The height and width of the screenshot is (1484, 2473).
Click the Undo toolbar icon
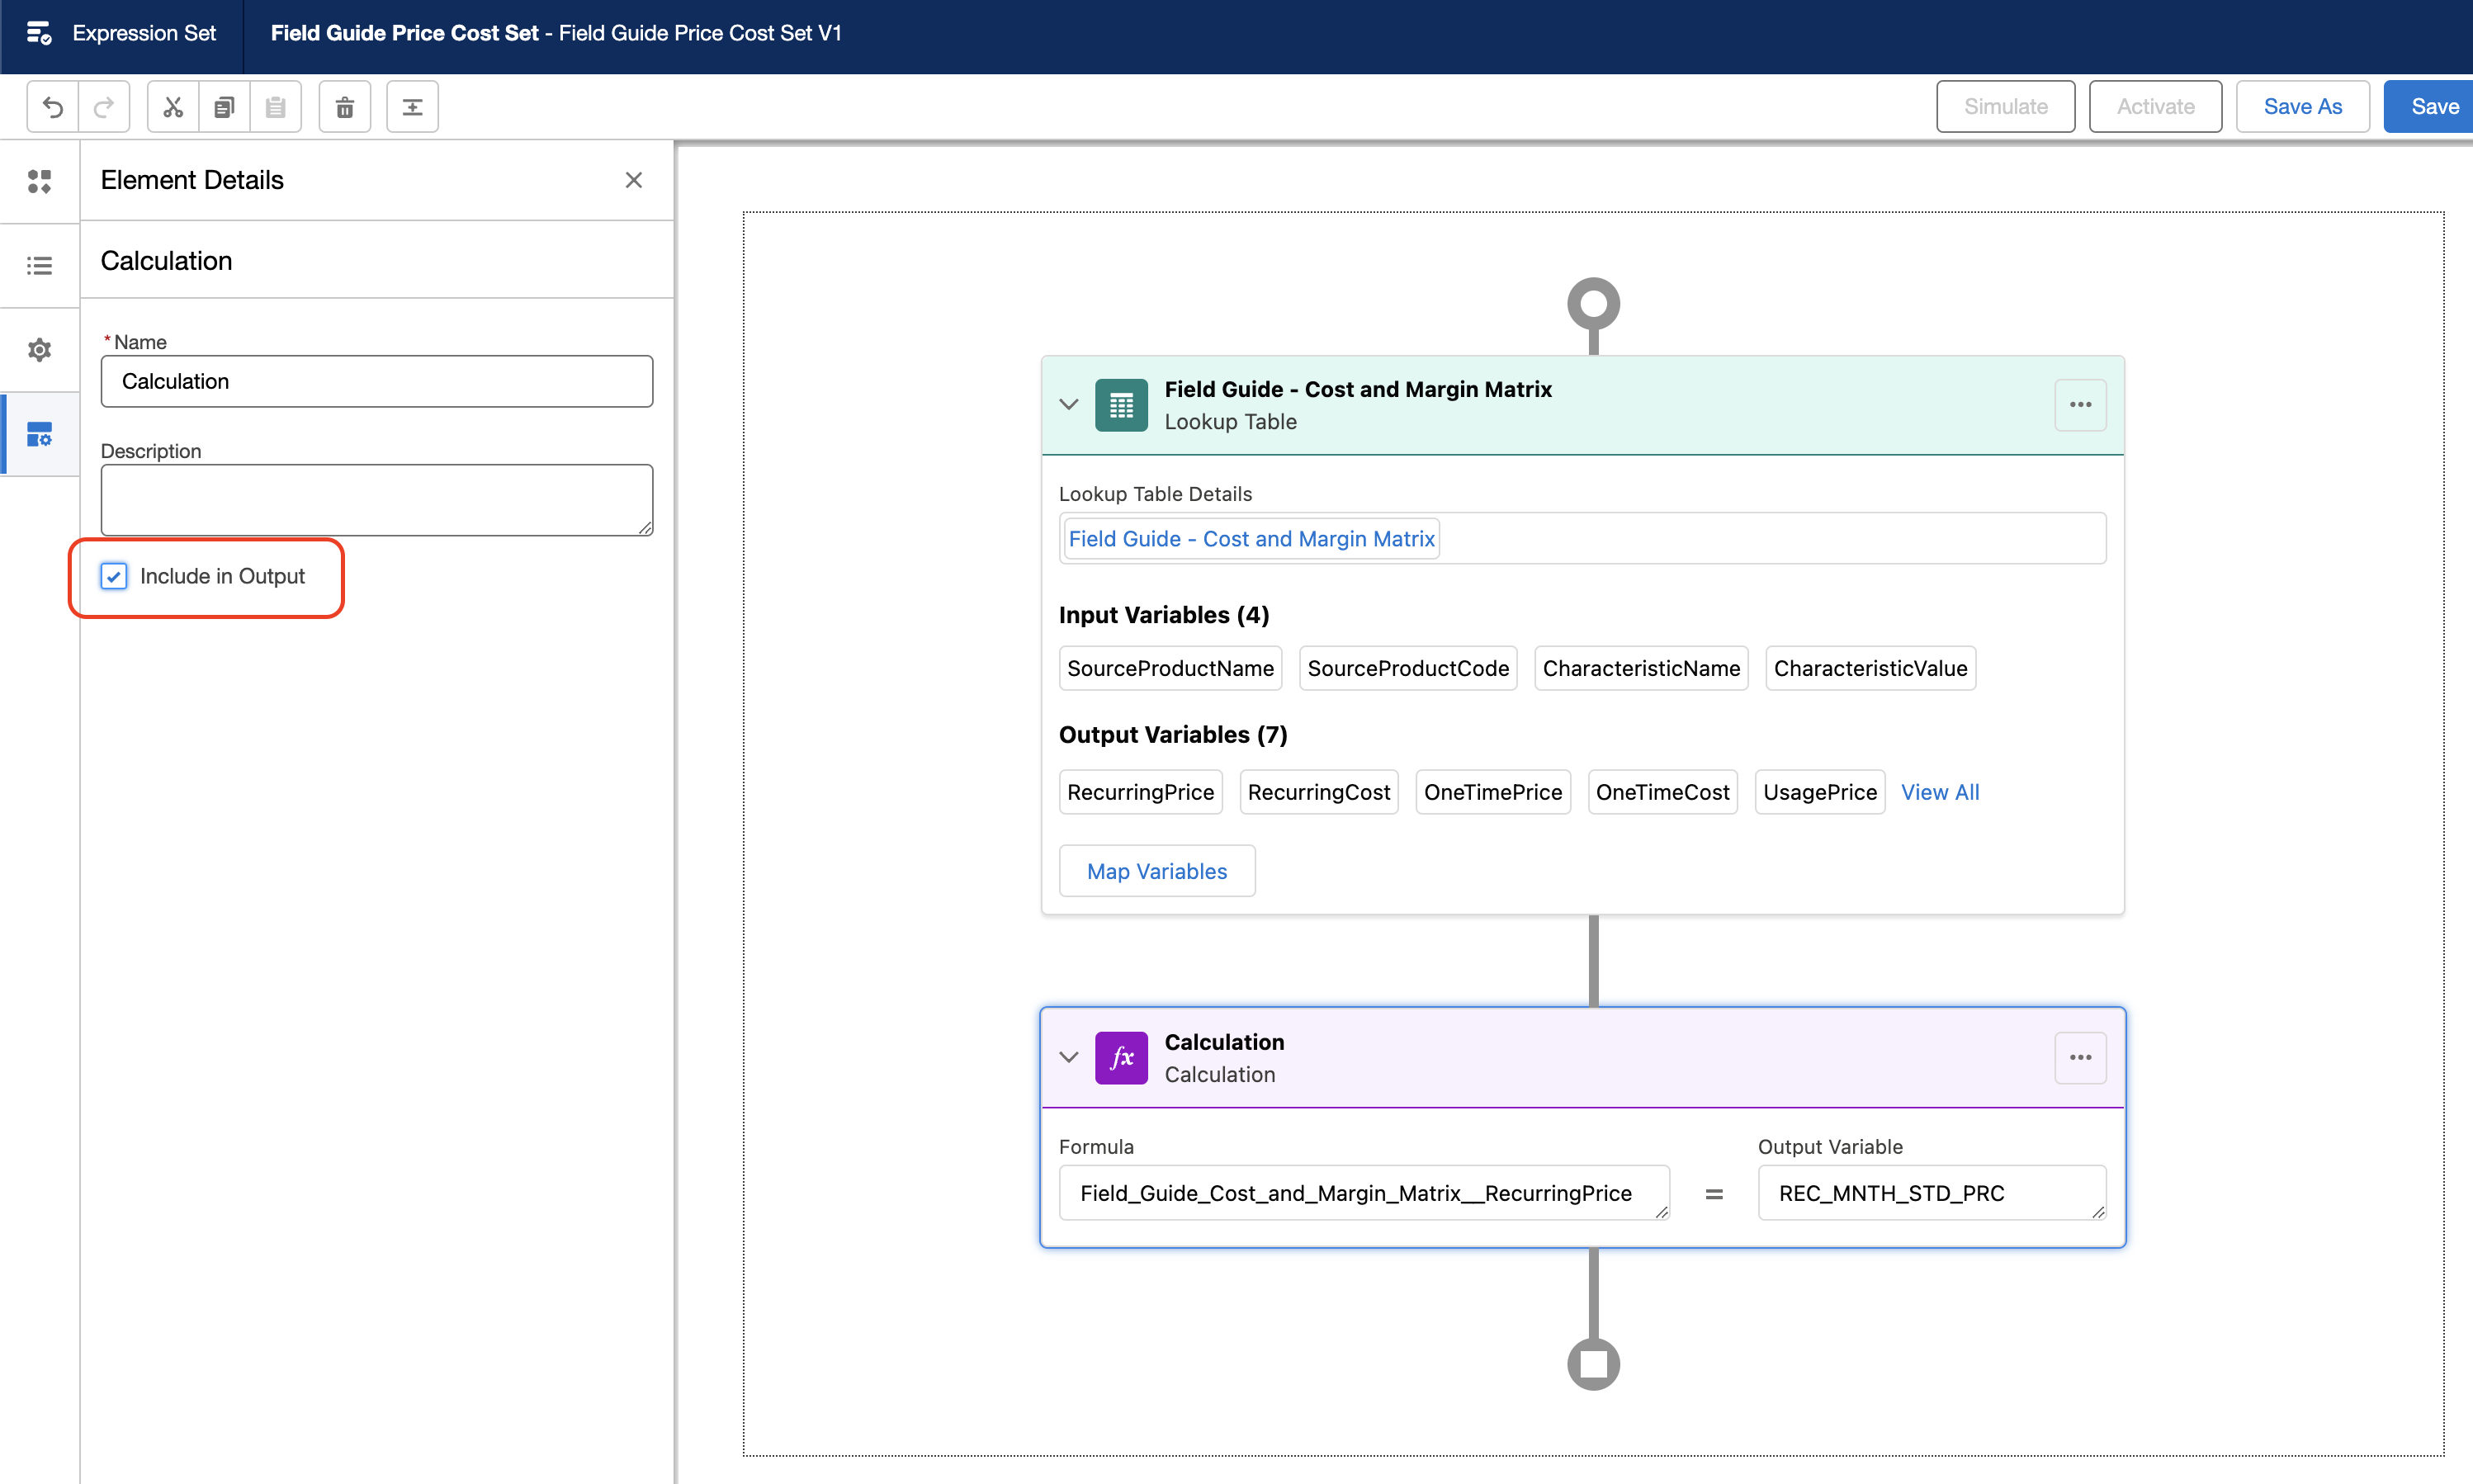point(53,106)
